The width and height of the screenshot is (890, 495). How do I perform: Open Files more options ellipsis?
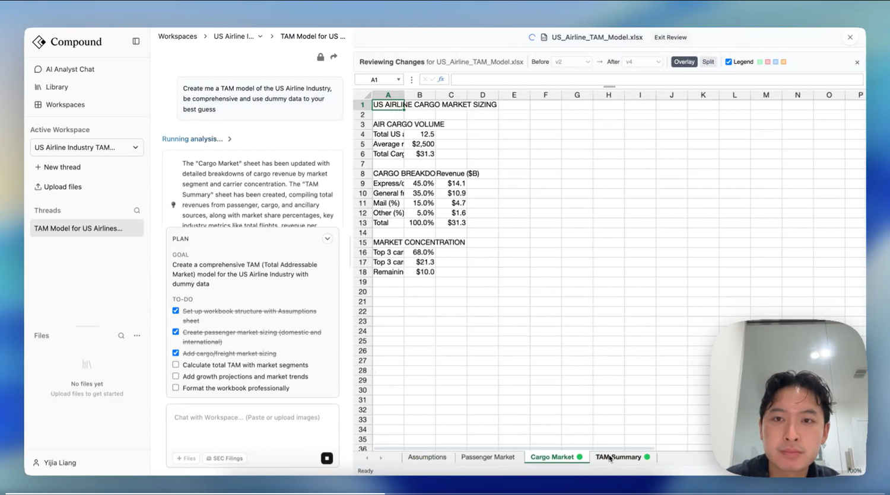pos(137,336)
